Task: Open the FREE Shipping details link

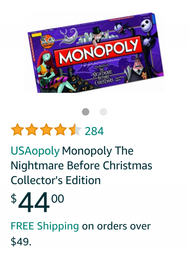Action: click(45, 226)
